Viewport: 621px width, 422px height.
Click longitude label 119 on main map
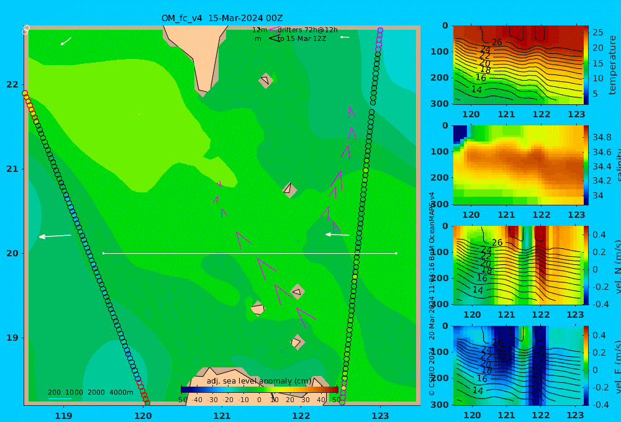64,416
